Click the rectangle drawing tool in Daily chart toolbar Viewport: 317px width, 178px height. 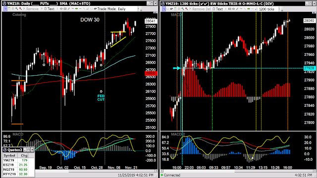click(65, 9)
